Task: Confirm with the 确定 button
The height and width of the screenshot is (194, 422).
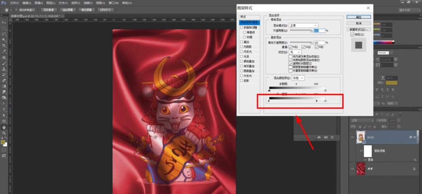Action: tap(359, 17)
